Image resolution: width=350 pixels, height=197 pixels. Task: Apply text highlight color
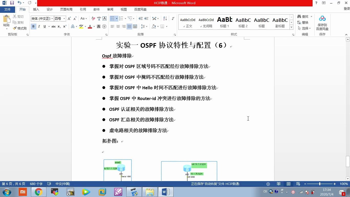point(81,26)
